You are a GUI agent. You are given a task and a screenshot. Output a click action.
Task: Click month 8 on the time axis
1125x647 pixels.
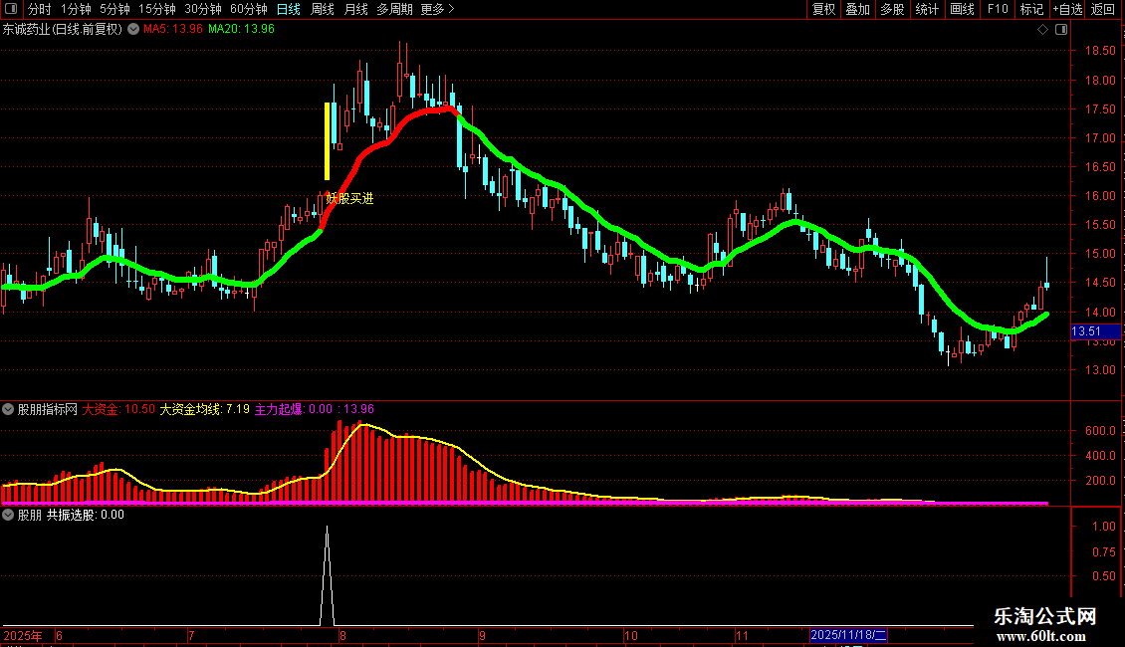[342, 635]
